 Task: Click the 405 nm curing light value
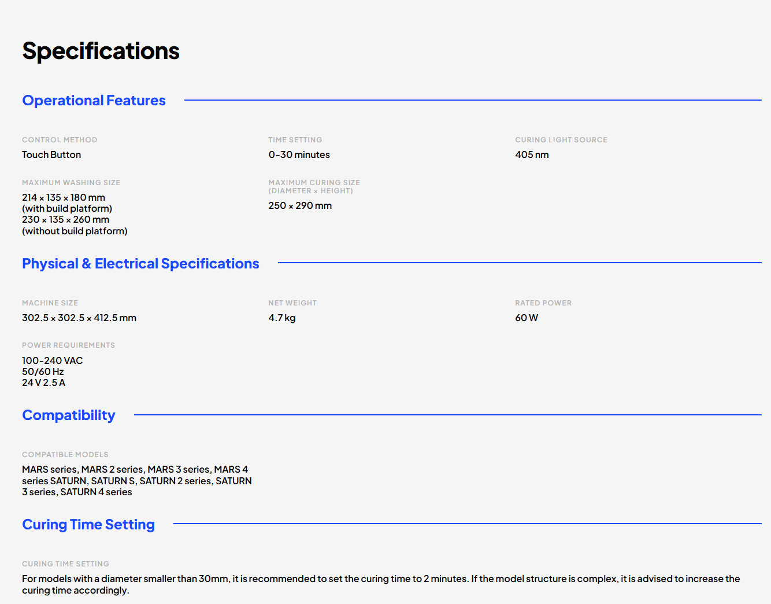(x=532, y=154)
